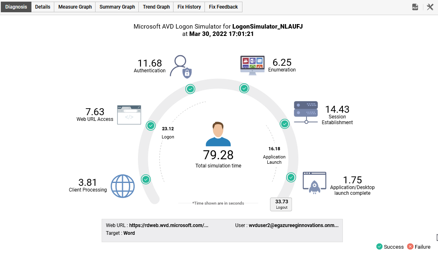Click the green Success legend icon

click(x=379, y=247)
